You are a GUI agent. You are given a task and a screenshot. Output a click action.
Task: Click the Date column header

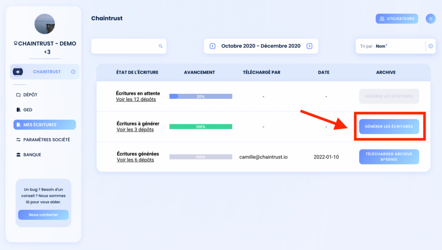pos(324,72)
